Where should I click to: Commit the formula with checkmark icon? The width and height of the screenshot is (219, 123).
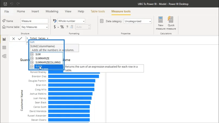pos(20,39)
